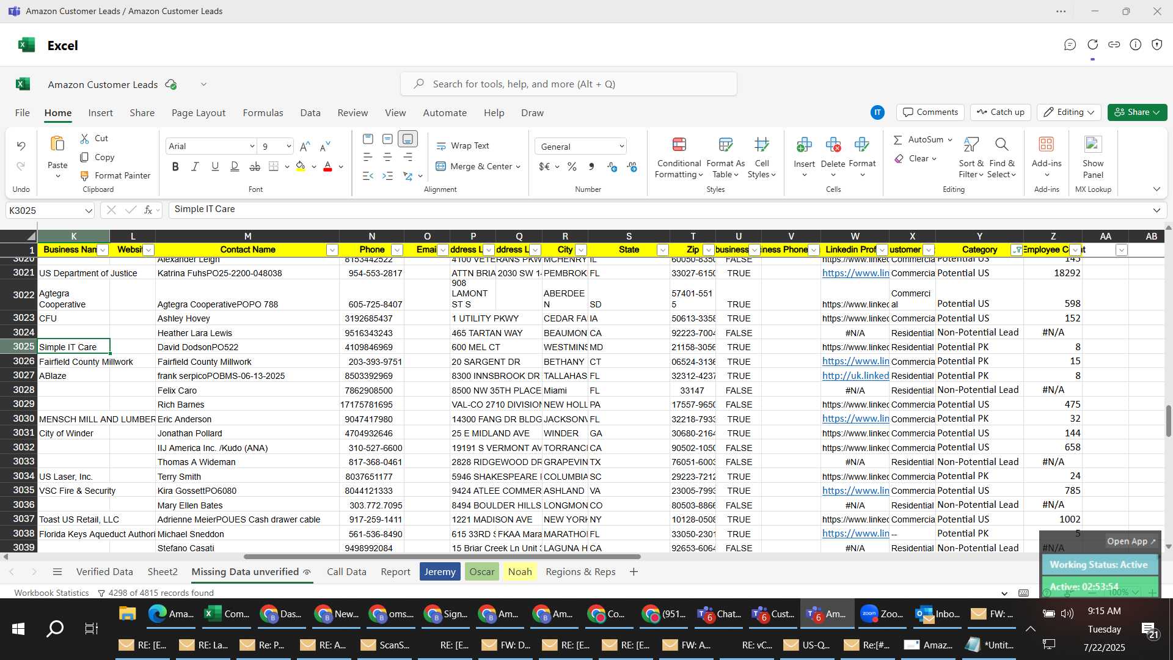Open LinkedIn link in row 3021

pyautogui.click(x=855, y=273)
